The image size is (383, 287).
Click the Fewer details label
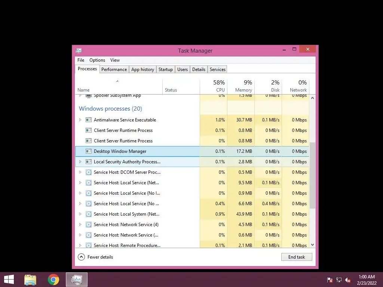click(100, 257)
